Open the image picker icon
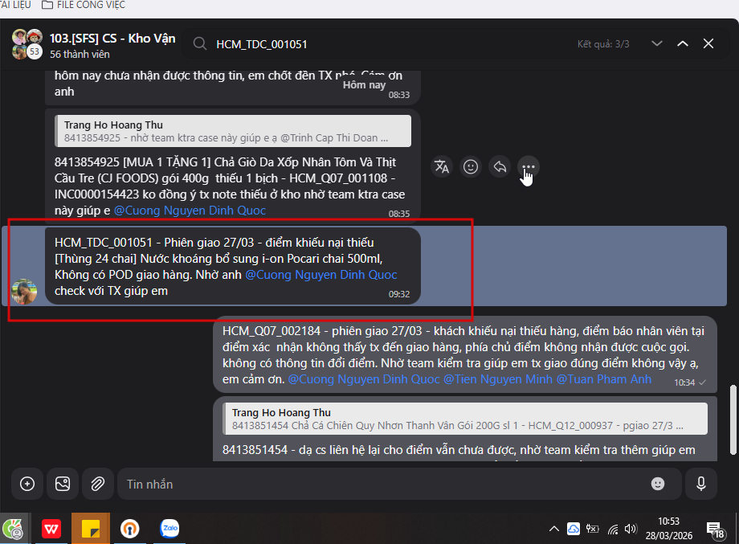 coord(63,484)
